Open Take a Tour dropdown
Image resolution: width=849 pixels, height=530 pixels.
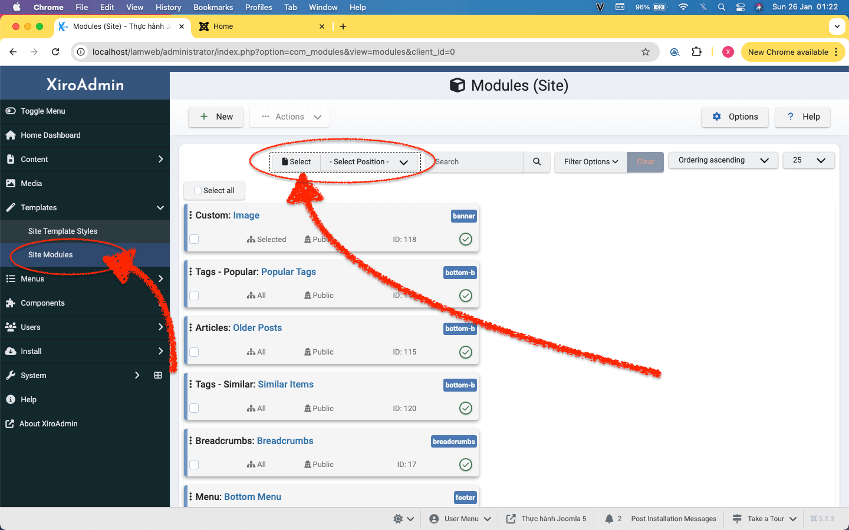765,519
